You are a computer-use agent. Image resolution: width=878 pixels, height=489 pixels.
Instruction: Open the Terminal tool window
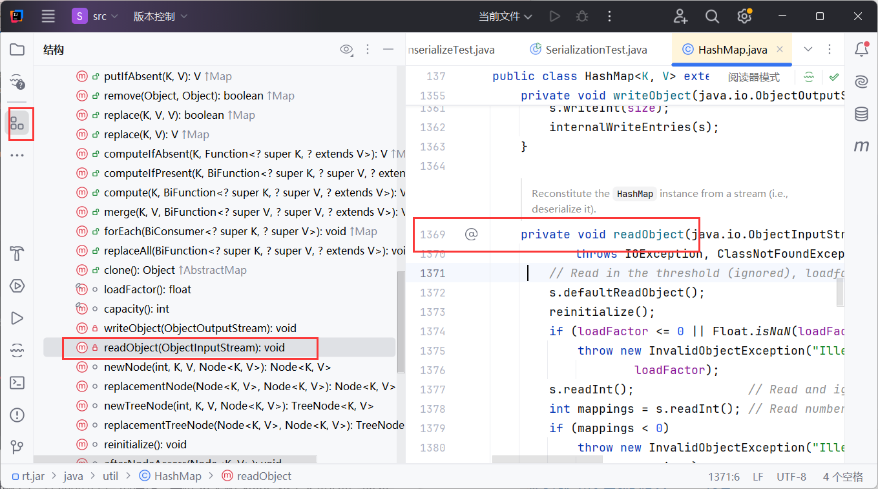17,382
